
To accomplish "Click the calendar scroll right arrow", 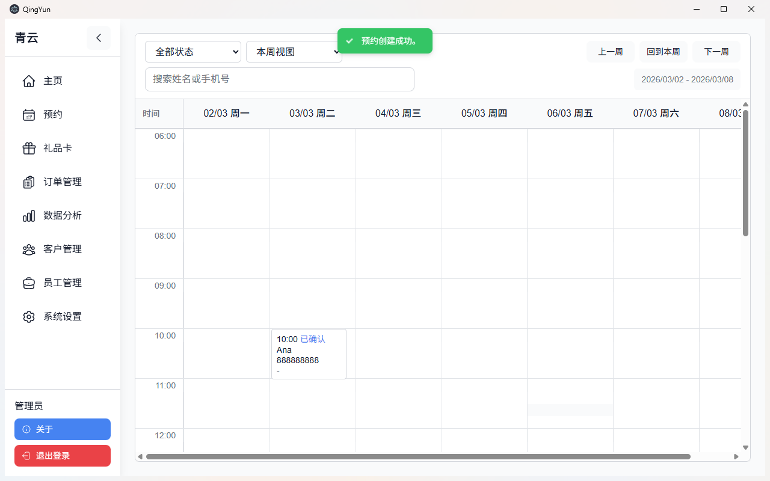I will (736, 456).
